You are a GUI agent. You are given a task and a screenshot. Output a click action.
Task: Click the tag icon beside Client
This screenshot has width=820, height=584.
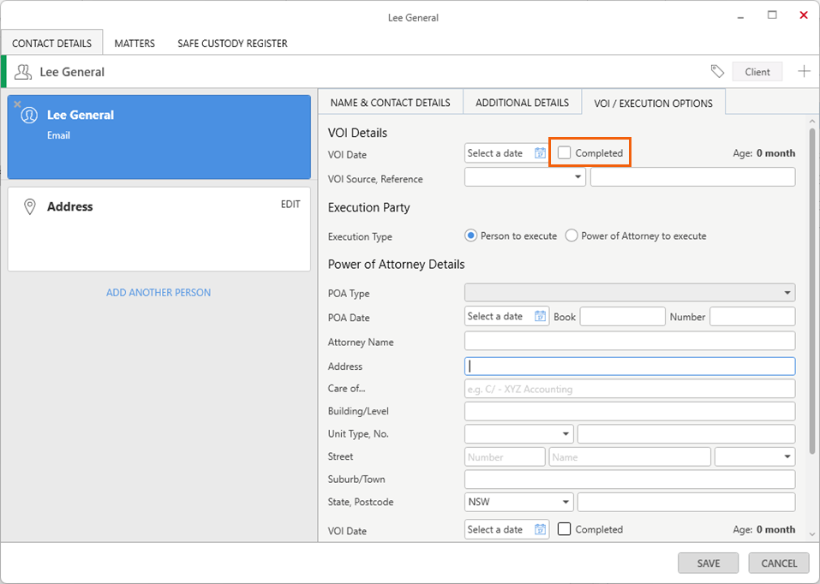[717, 72]
